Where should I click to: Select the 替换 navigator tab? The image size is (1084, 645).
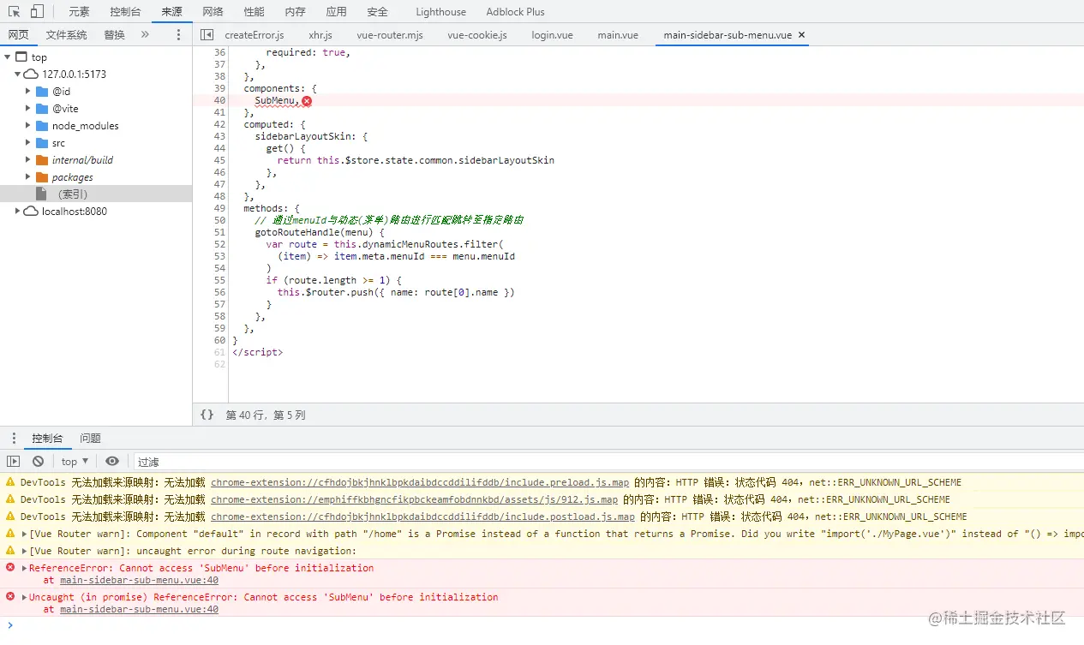click(x=114, y=35)
